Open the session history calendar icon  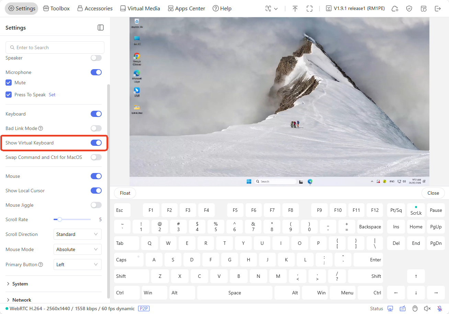point(424,9)
